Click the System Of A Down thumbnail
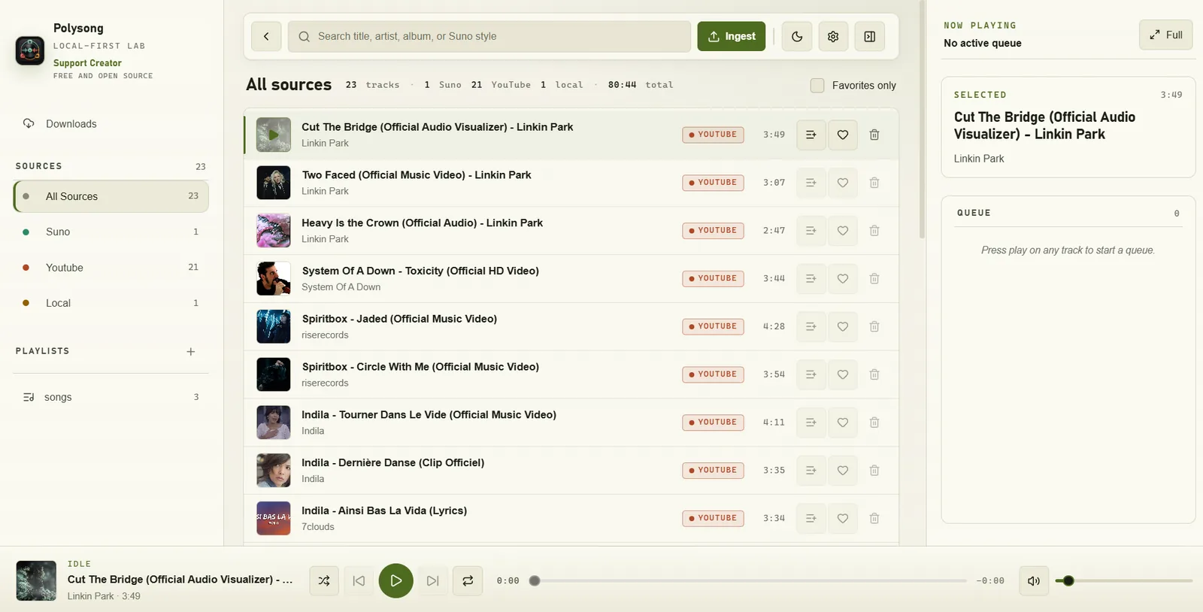 (x=274, y=278)
